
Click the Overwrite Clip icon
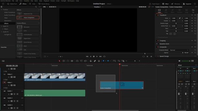[x=81, y=61]
